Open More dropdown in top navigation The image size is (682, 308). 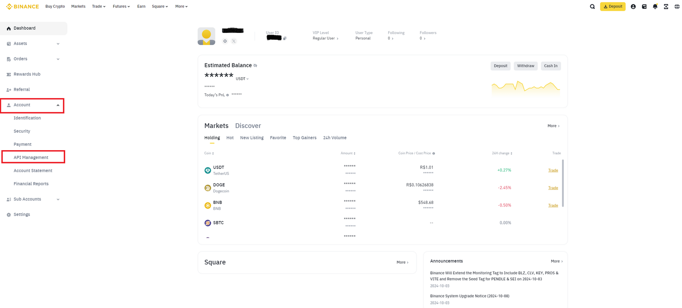click(181, 6)
